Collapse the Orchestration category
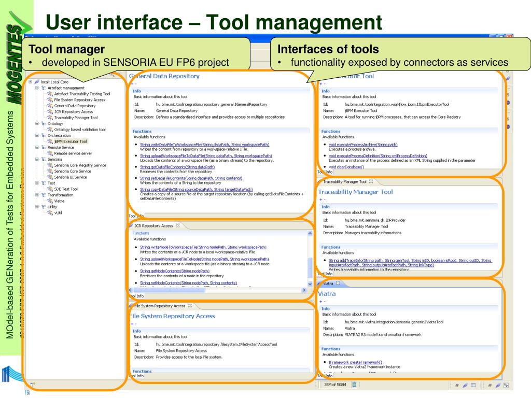Viewport: 531px width, 398px height. 37,135
